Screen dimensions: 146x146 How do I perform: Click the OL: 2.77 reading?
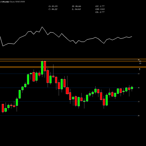pos(100,12)
